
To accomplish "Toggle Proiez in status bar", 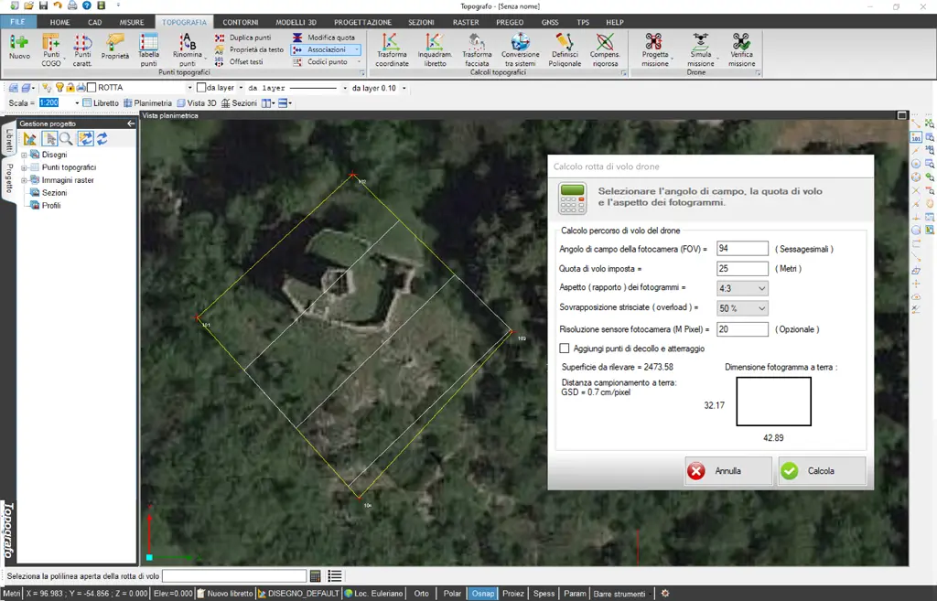I will [x=512, y=594].
